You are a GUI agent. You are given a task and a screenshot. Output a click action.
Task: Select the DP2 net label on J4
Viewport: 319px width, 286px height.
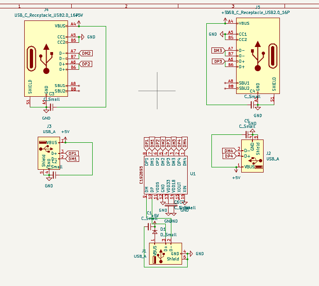point(86,64)
